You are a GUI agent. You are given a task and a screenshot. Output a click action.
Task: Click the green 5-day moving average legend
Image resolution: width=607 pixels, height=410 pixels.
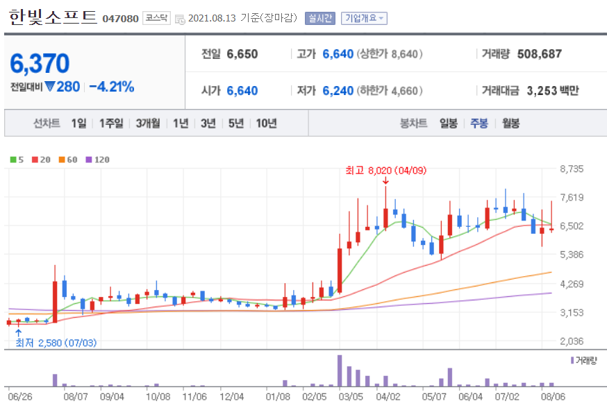coord(17,160)
